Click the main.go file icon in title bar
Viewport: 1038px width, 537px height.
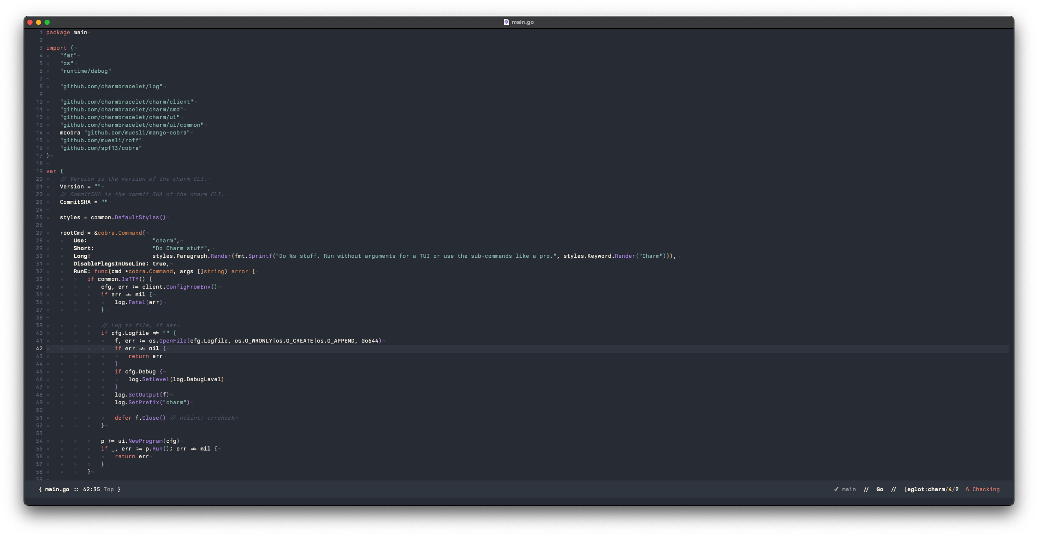click(x=506, y=22)
